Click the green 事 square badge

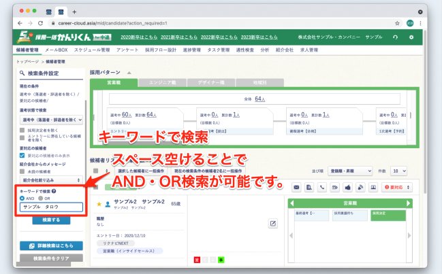pos(221,260)
